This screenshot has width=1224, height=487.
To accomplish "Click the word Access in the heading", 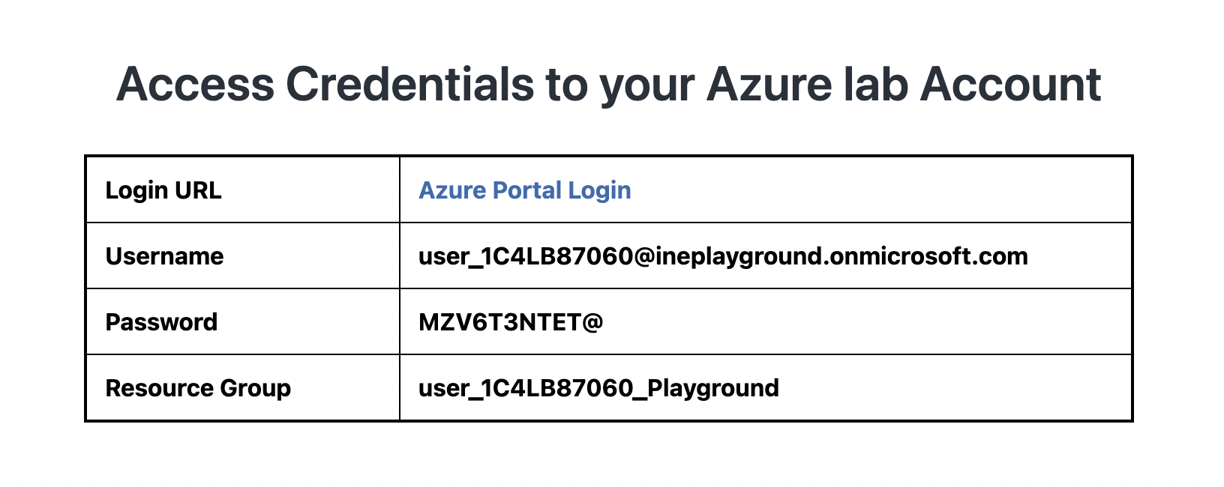I will tap(195, 84).
